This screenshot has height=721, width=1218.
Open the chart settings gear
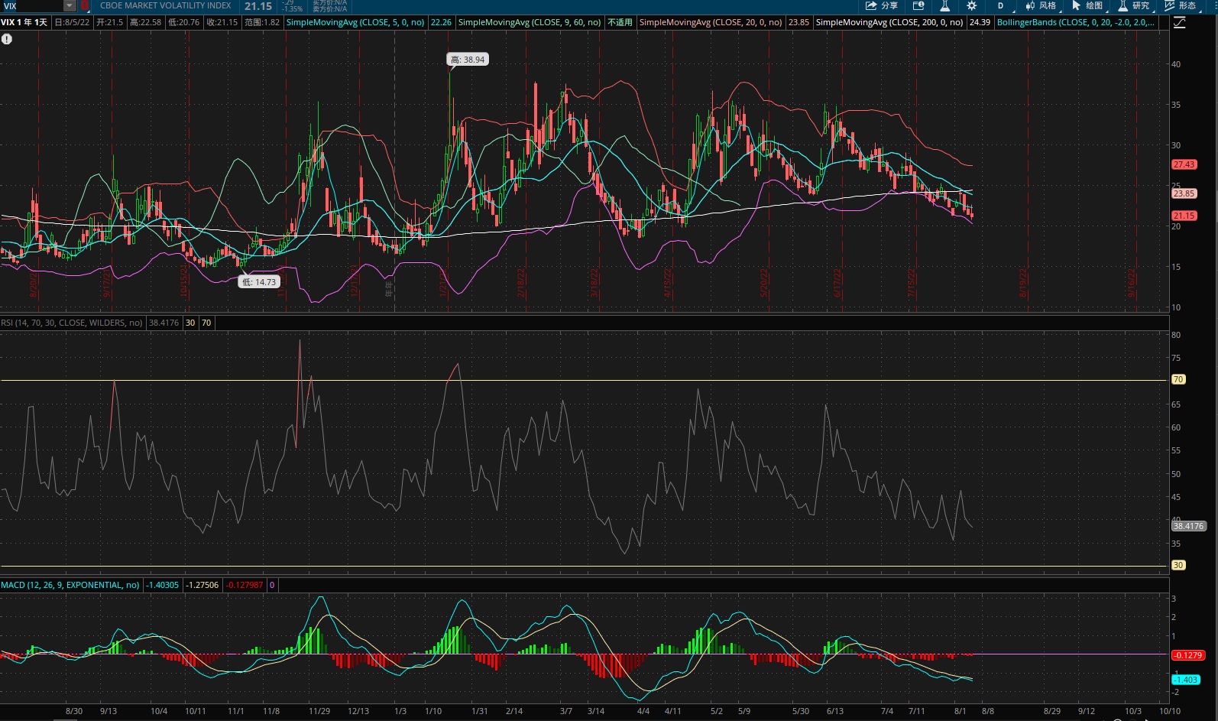pyautogui.click(x=971, y=5)
